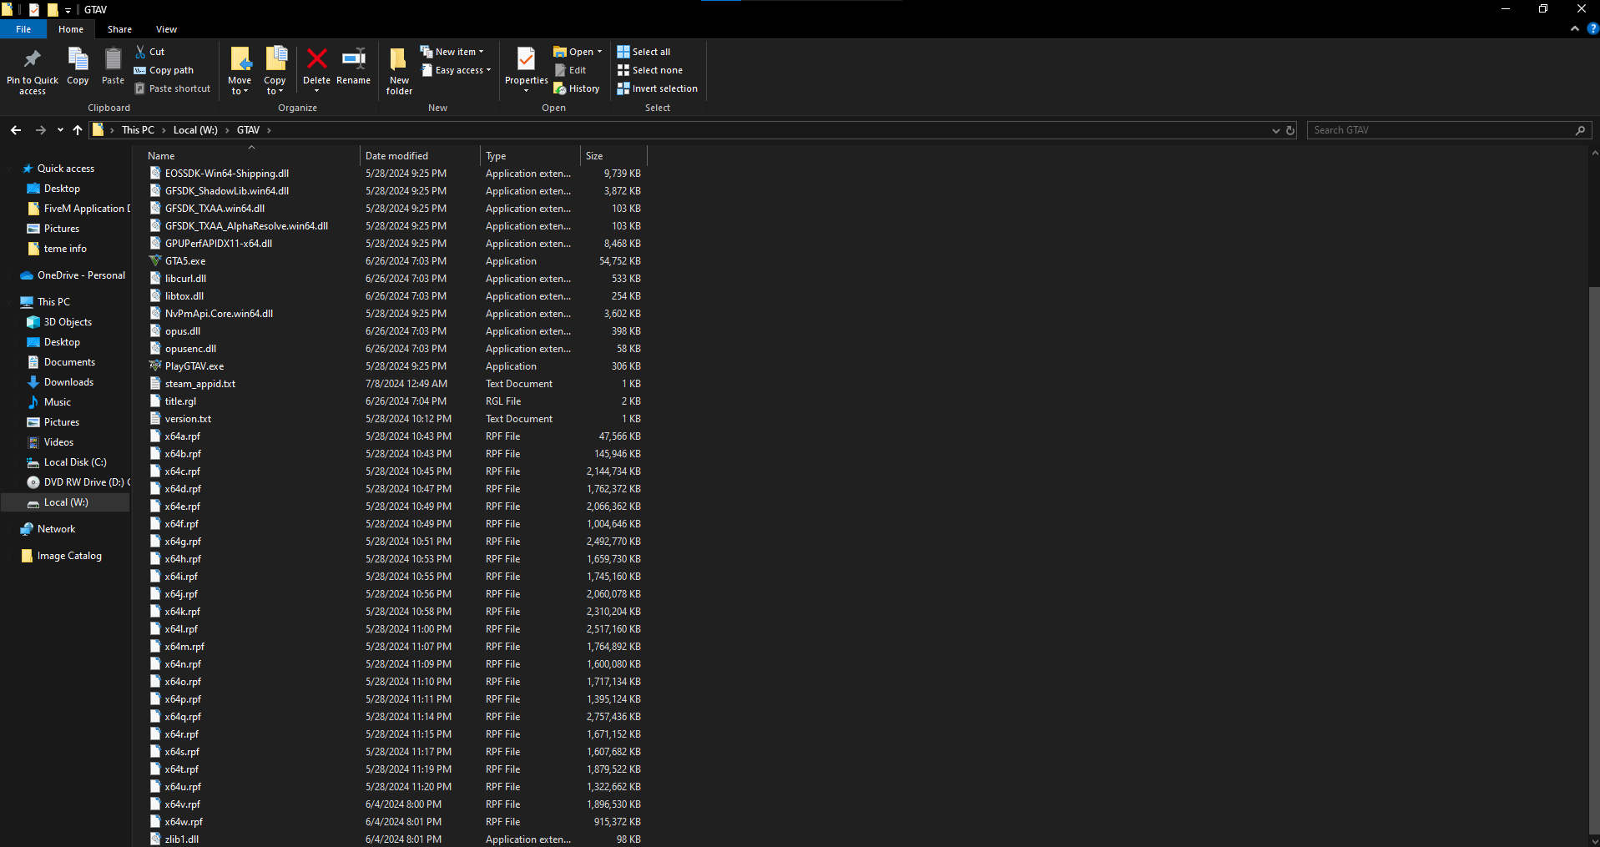Viewport: 1600px width, 847px height.
Task: Click Invert selection in ribbon
Action: coord(657,88)
